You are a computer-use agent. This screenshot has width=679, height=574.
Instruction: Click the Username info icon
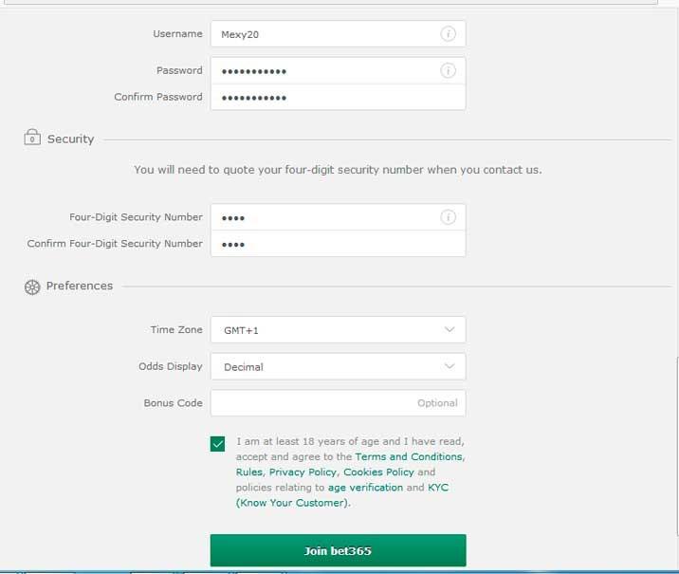point(448,34)
